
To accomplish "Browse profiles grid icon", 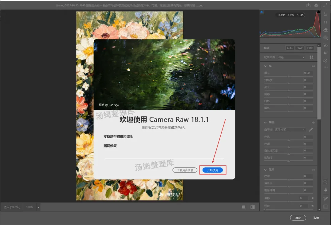I will 311,57.
